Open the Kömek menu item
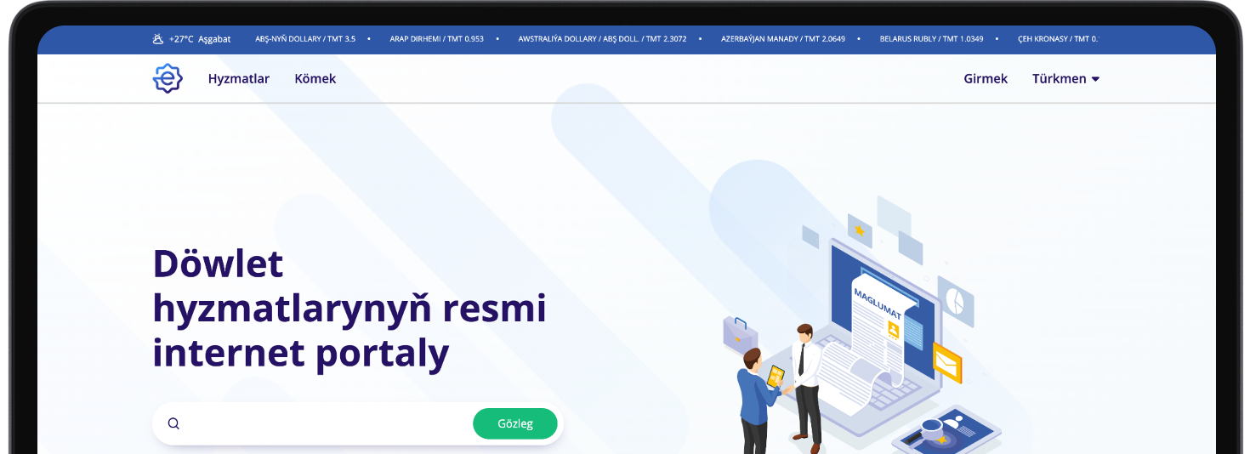Image resolution: width=1250 pixels, height=454 pixels. [315, 79]
